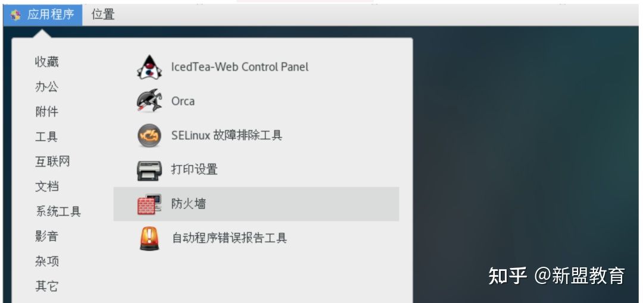Open the 文档 category
Viewport: 643px width, 303px height.
click(46, 187)
